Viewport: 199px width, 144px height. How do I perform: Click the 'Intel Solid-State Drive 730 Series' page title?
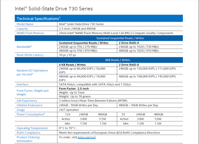point(54,9)
